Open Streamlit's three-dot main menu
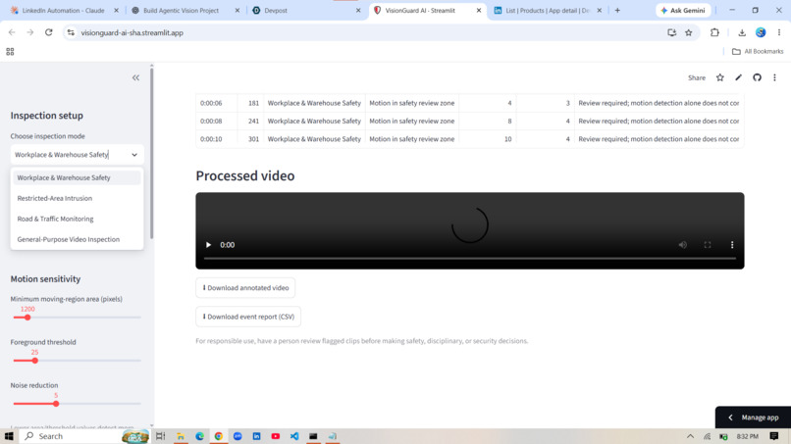Screen dimensions: 791x444 coord(775,77)
